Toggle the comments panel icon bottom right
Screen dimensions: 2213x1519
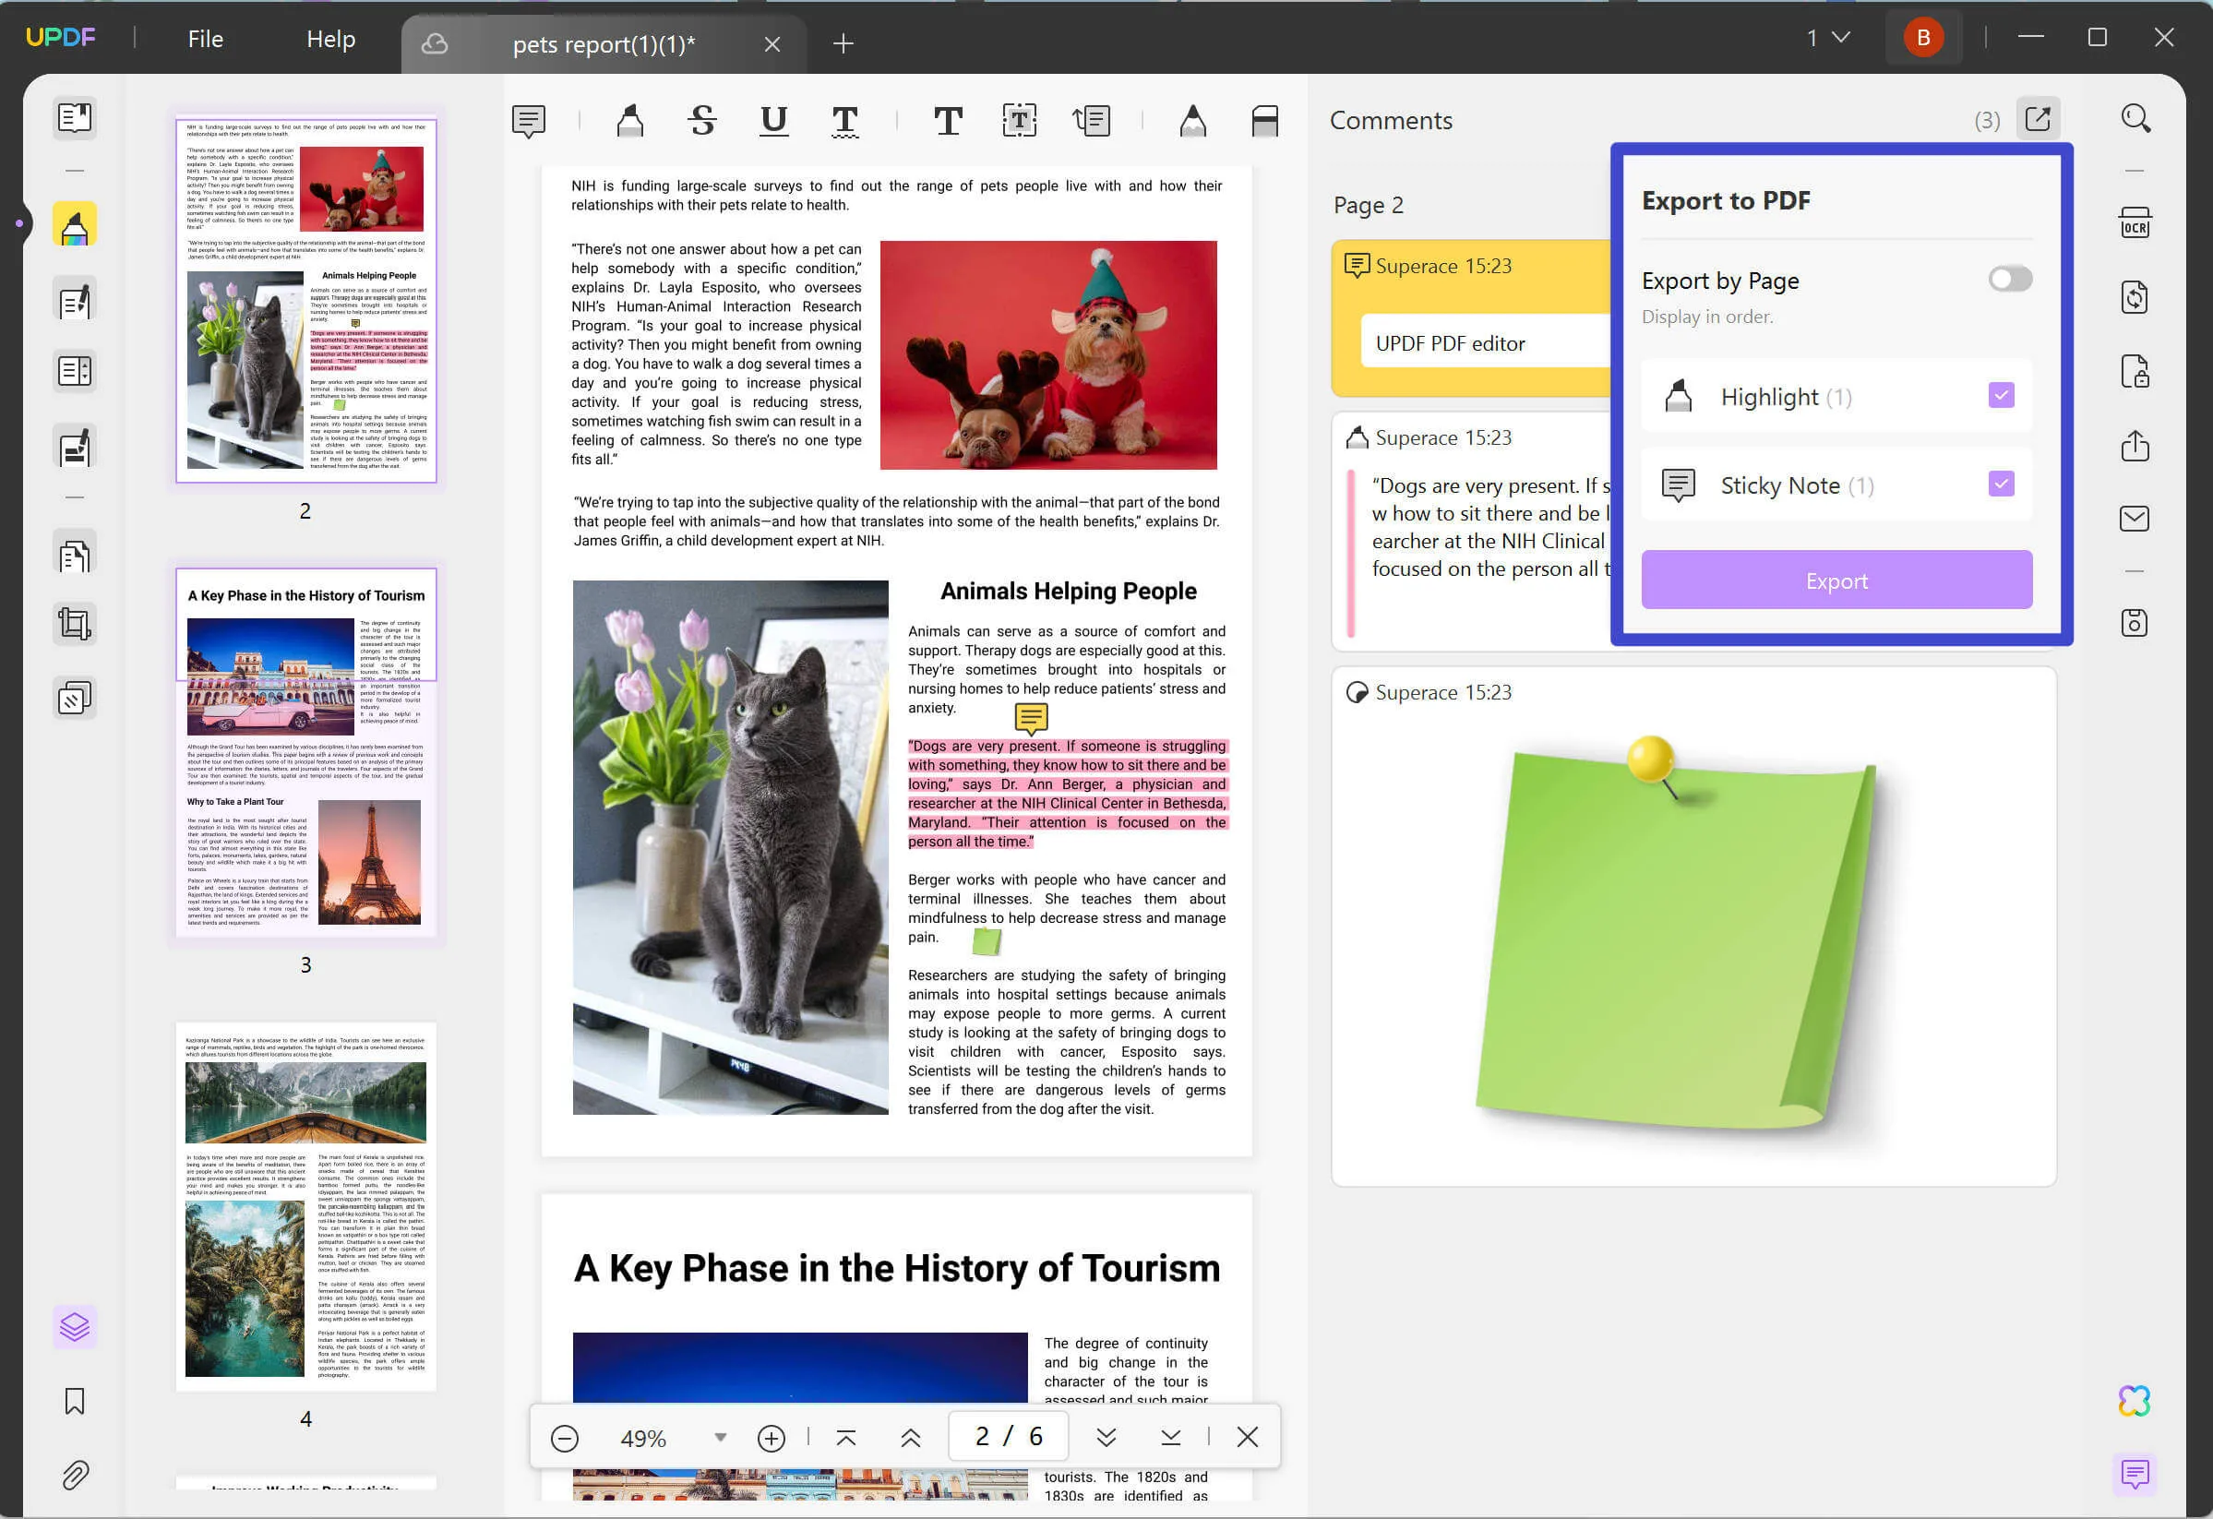point(2135,1474)
